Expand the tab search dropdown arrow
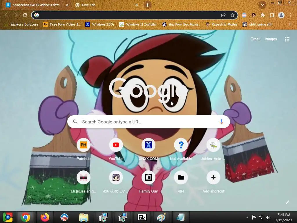Image resolution: width=297 pixels, height=223 pixels. coord(262,5)
